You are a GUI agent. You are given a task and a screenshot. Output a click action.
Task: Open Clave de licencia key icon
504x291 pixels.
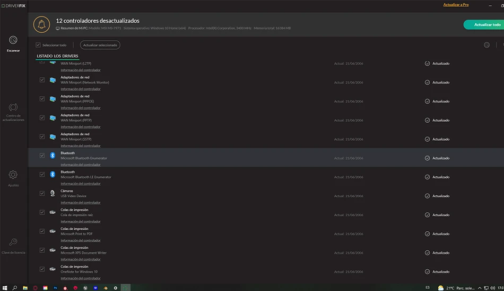click(13, 246)
